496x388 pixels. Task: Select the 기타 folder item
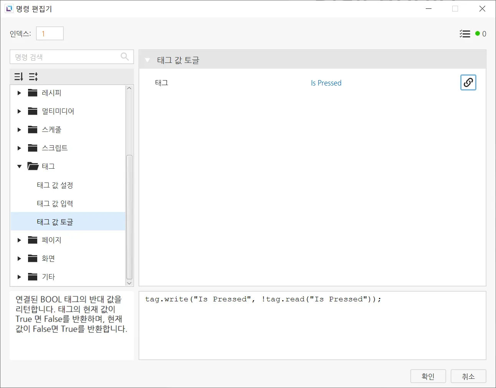[48, 277]
